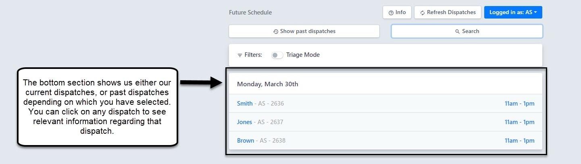Click the Monday, March 30th date header
The image size is (581, 164).
(267, 84)
